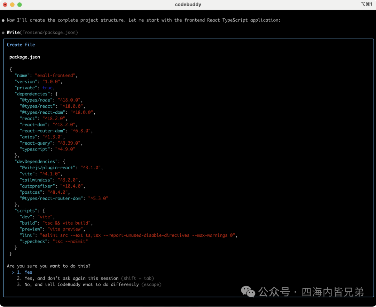Click the "tailwindcss": "^3.2.0" line

pyautogui.click(x=50, y=180)
